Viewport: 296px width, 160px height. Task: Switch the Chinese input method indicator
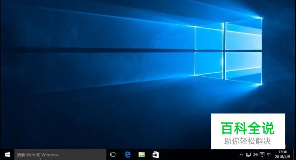point(269,154)
